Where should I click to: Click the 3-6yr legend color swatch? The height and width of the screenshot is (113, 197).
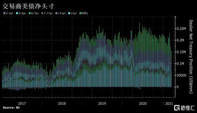[17, 13]
